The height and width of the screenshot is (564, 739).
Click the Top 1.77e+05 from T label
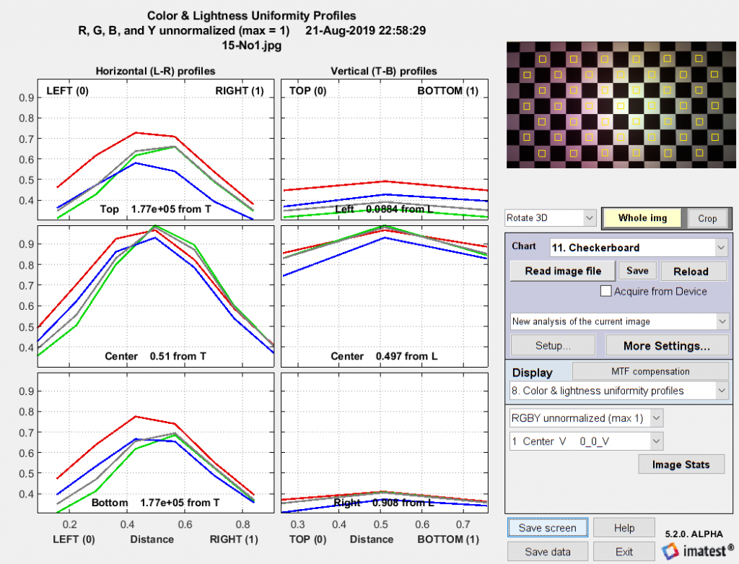pos(156,209)
